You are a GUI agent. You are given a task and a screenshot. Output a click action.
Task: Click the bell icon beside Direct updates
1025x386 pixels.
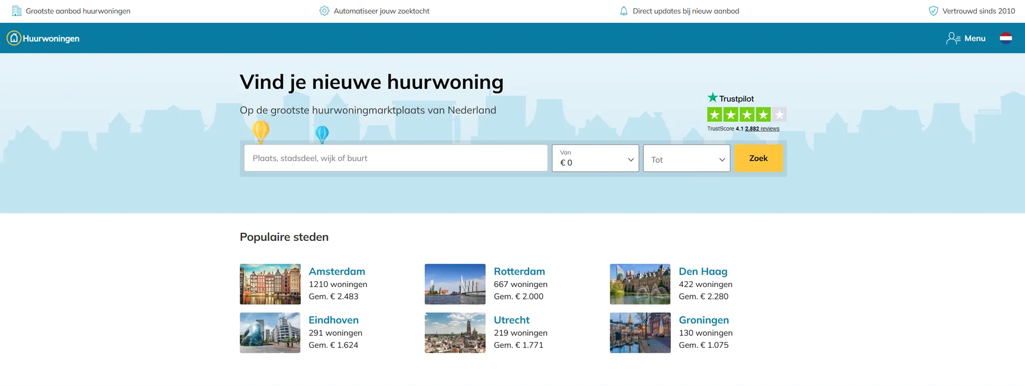[x=624, y=11]
